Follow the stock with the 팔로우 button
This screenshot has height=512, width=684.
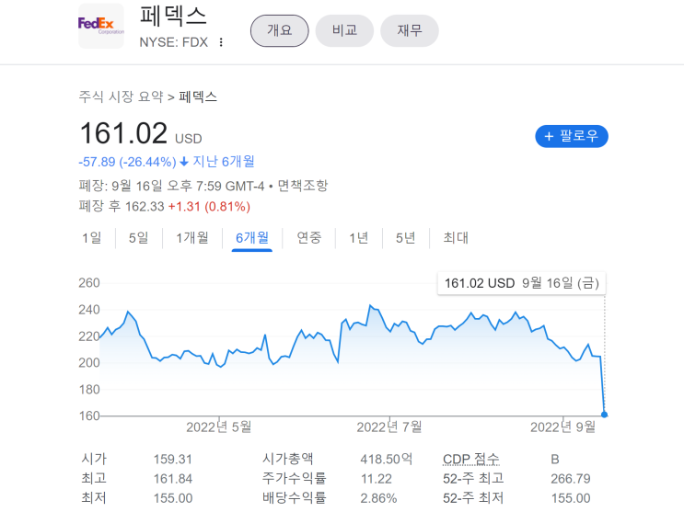(572, 136)
